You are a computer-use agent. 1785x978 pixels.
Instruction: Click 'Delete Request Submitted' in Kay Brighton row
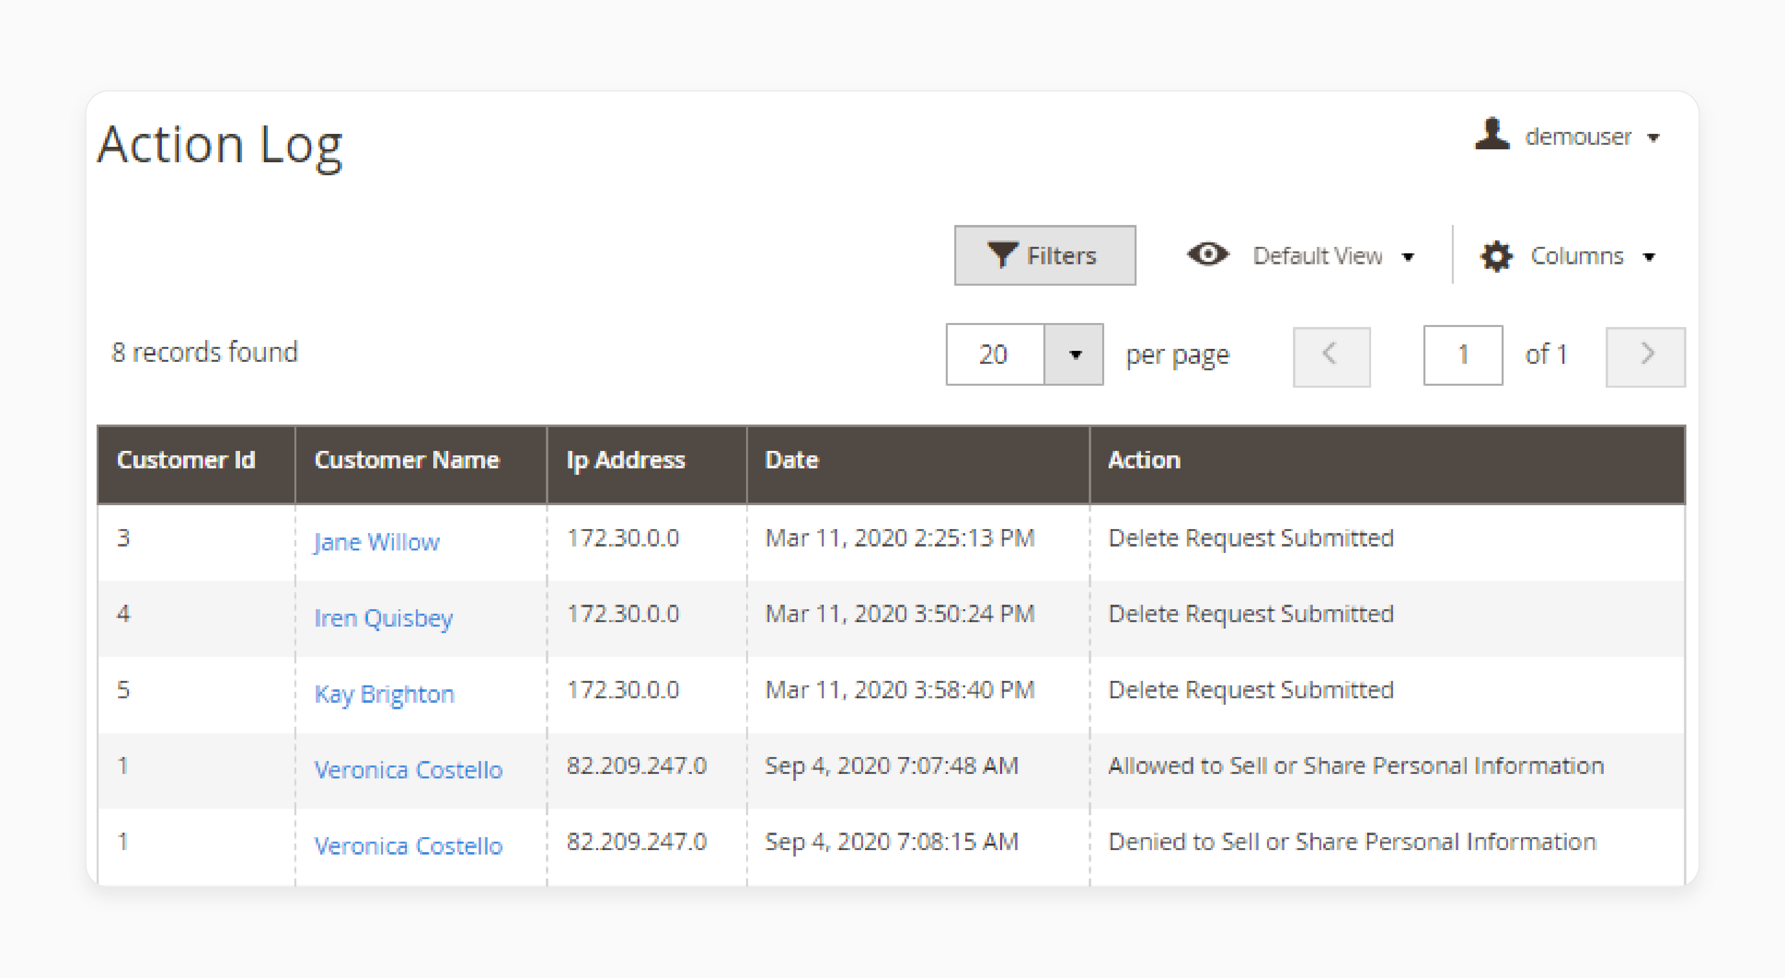1251,690
